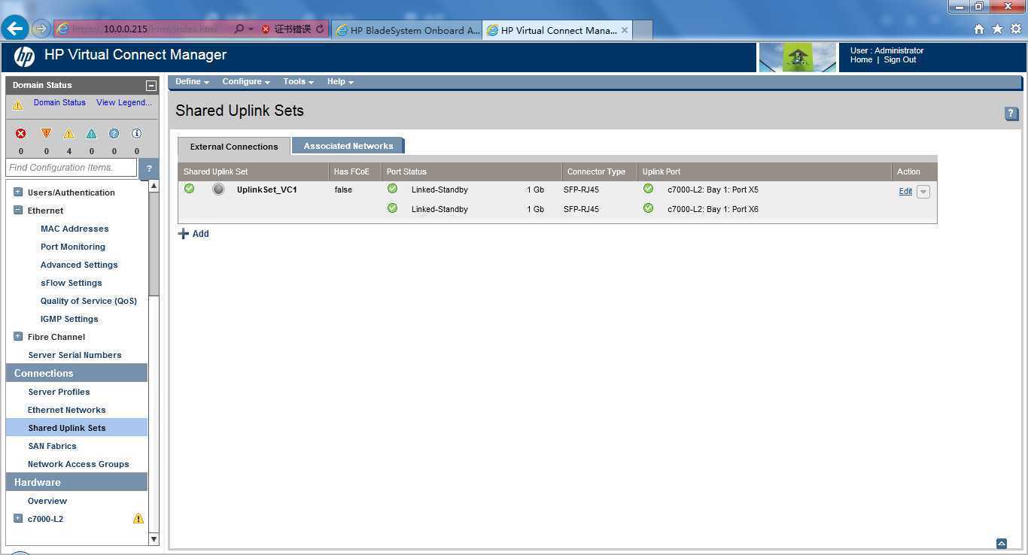Click the Add plus icon

pyautogui.click(x=183, y=234)
